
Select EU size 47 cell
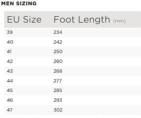[x=9, y=110]
